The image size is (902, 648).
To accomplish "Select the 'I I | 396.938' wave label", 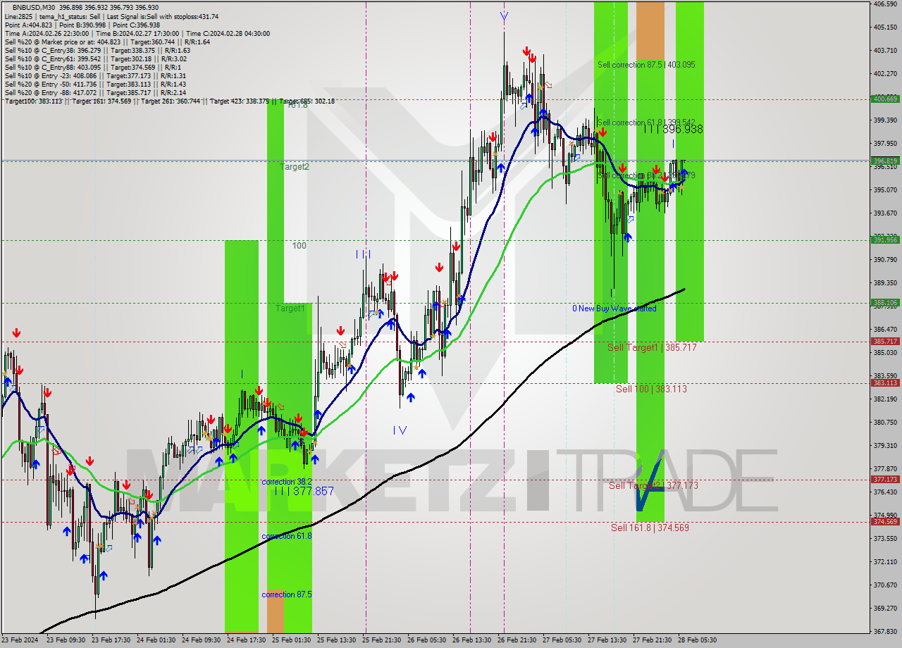I will 673,130.
